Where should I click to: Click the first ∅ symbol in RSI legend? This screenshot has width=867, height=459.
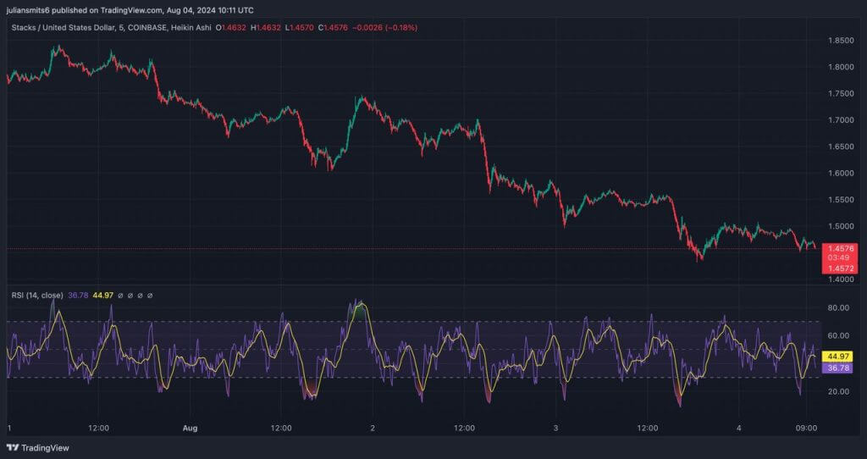tap(120, 296)
